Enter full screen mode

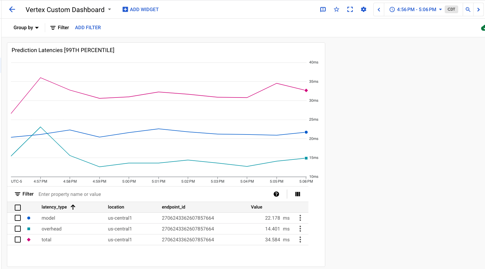click(x=350, y=9)
